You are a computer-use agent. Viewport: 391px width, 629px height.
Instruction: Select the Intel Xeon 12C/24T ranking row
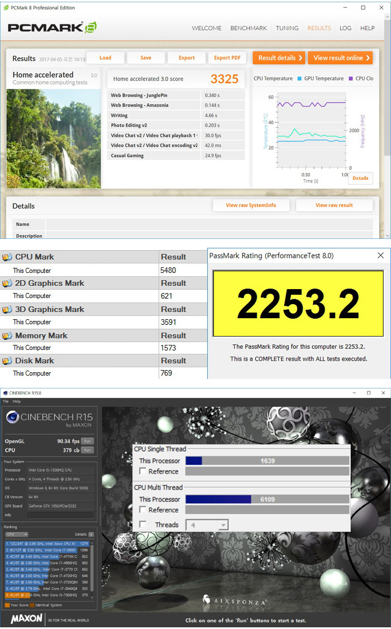click(x=47, y=544)
